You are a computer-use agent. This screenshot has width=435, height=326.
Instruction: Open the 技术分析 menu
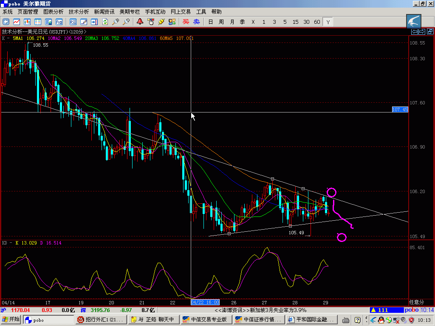click(x=79, y=12)
